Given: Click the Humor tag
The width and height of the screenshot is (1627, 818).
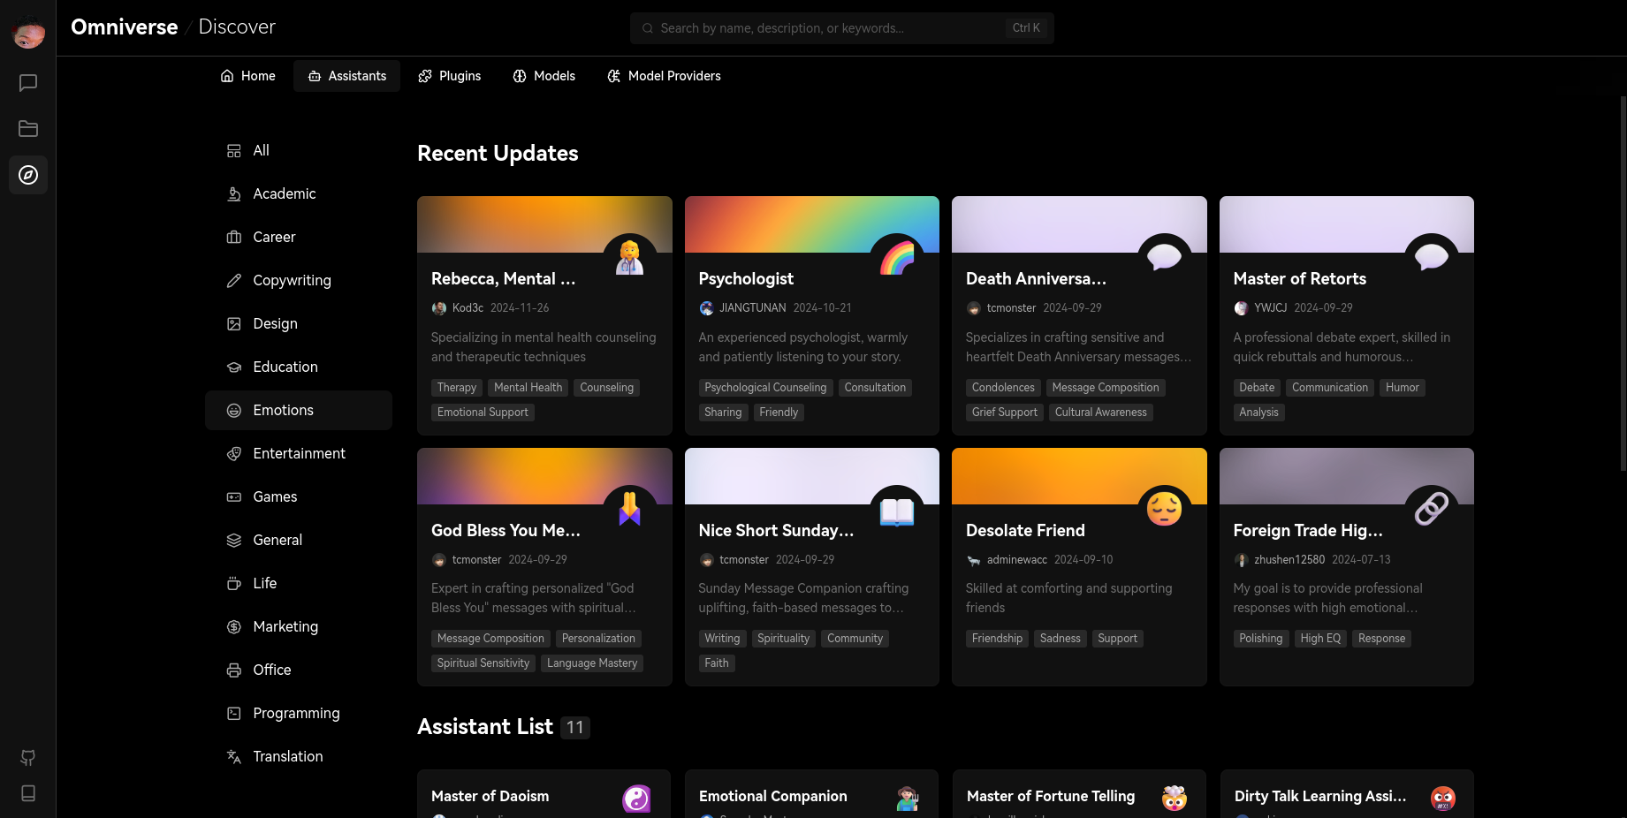Looking at the screenshot, I should pos(1403,388).
